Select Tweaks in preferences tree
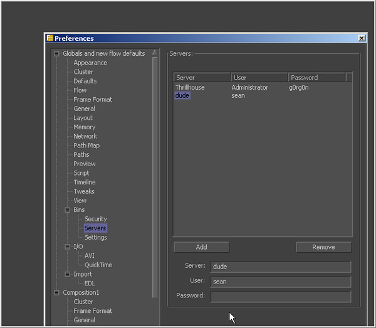This screenshot has width=376, height=328. pyautogui.click(x=84, y=191)
